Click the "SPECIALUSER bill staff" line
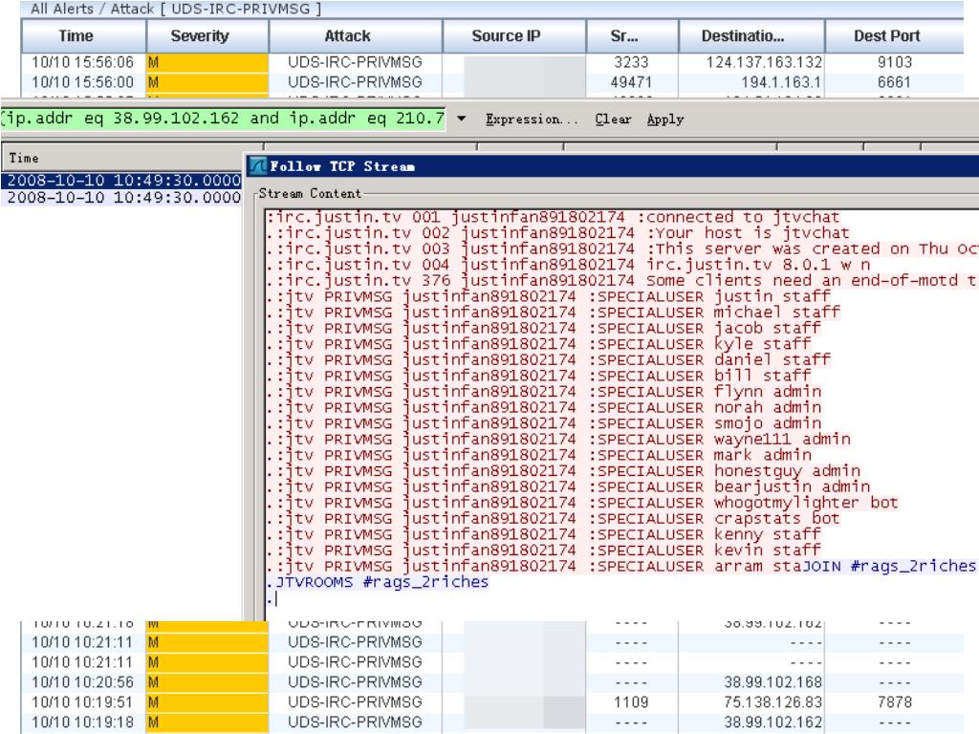The width and height of the screenshot is (979, 734). tap(538, 376)
